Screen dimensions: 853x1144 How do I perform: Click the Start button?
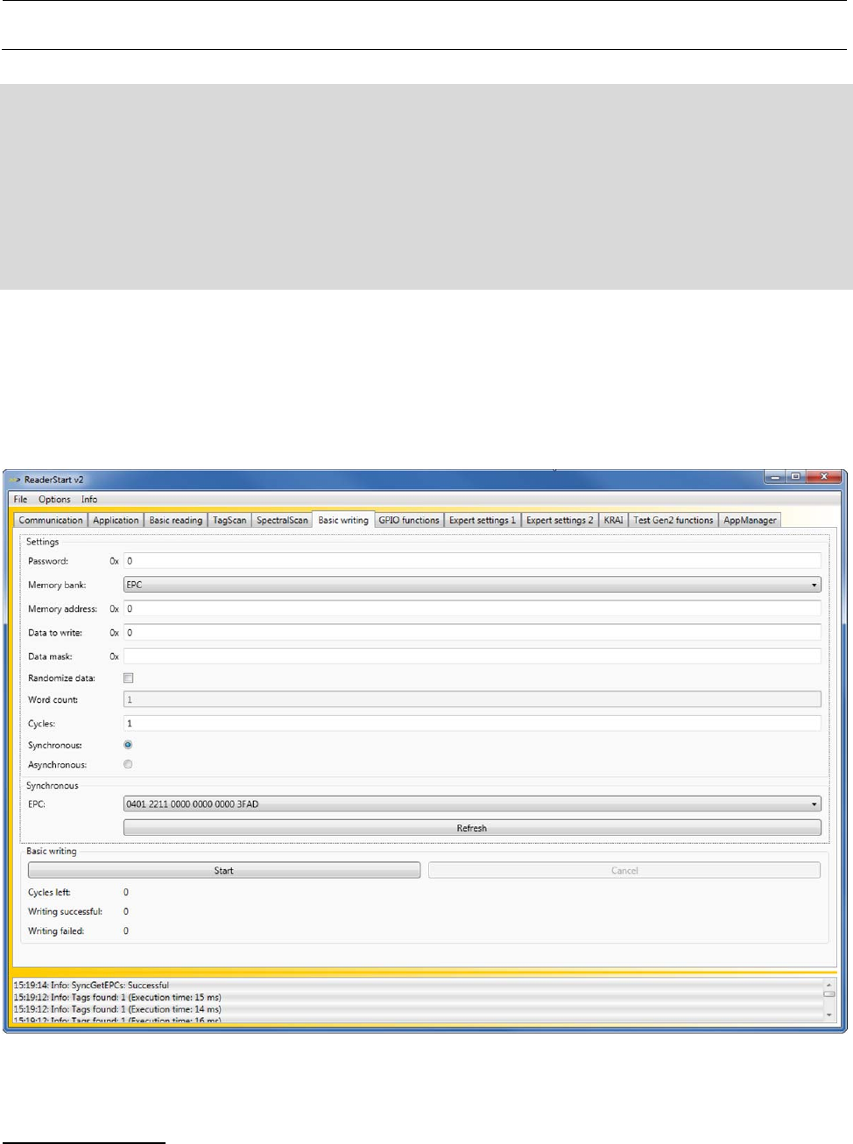coord(224,870)
